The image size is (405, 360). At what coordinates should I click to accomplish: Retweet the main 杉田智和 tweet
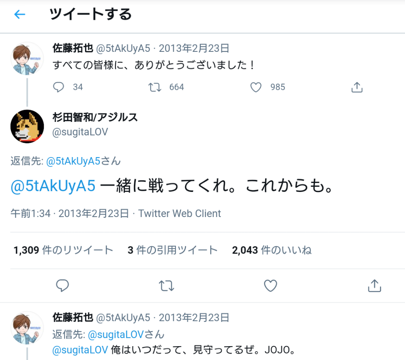click(x=166, y=285)
